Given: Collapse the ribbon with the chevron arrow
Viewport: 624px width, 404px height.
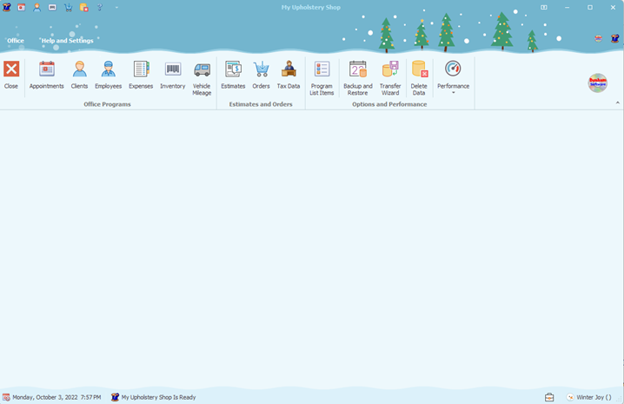Looking at the screenshot, I should [617, 103].
